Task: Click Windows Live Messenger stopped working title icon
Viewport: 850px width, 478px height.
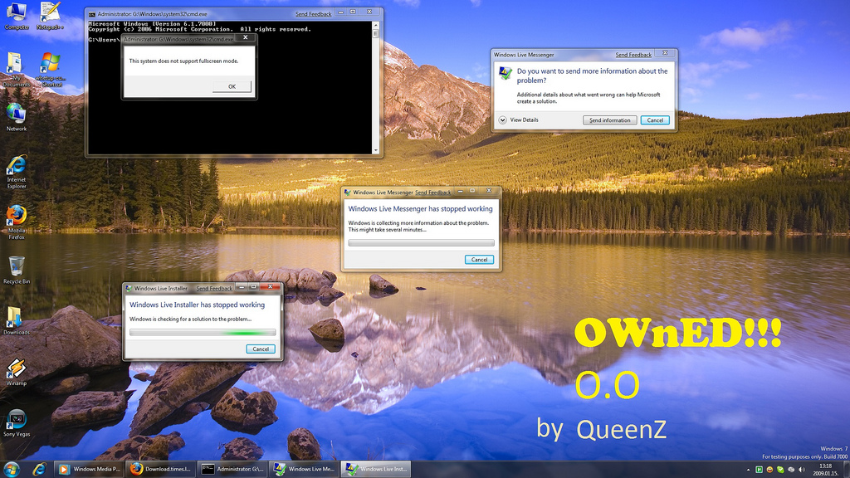Action: (x=348, y=192)
